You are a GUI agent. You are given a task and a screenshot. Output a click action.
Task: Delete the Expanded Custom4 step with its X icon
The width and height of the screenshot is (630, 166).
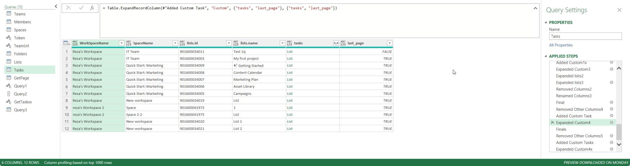(552, 122)
